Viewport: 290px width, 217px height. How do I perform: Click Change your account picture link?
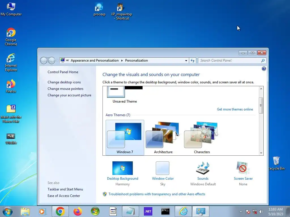point(69,95)
